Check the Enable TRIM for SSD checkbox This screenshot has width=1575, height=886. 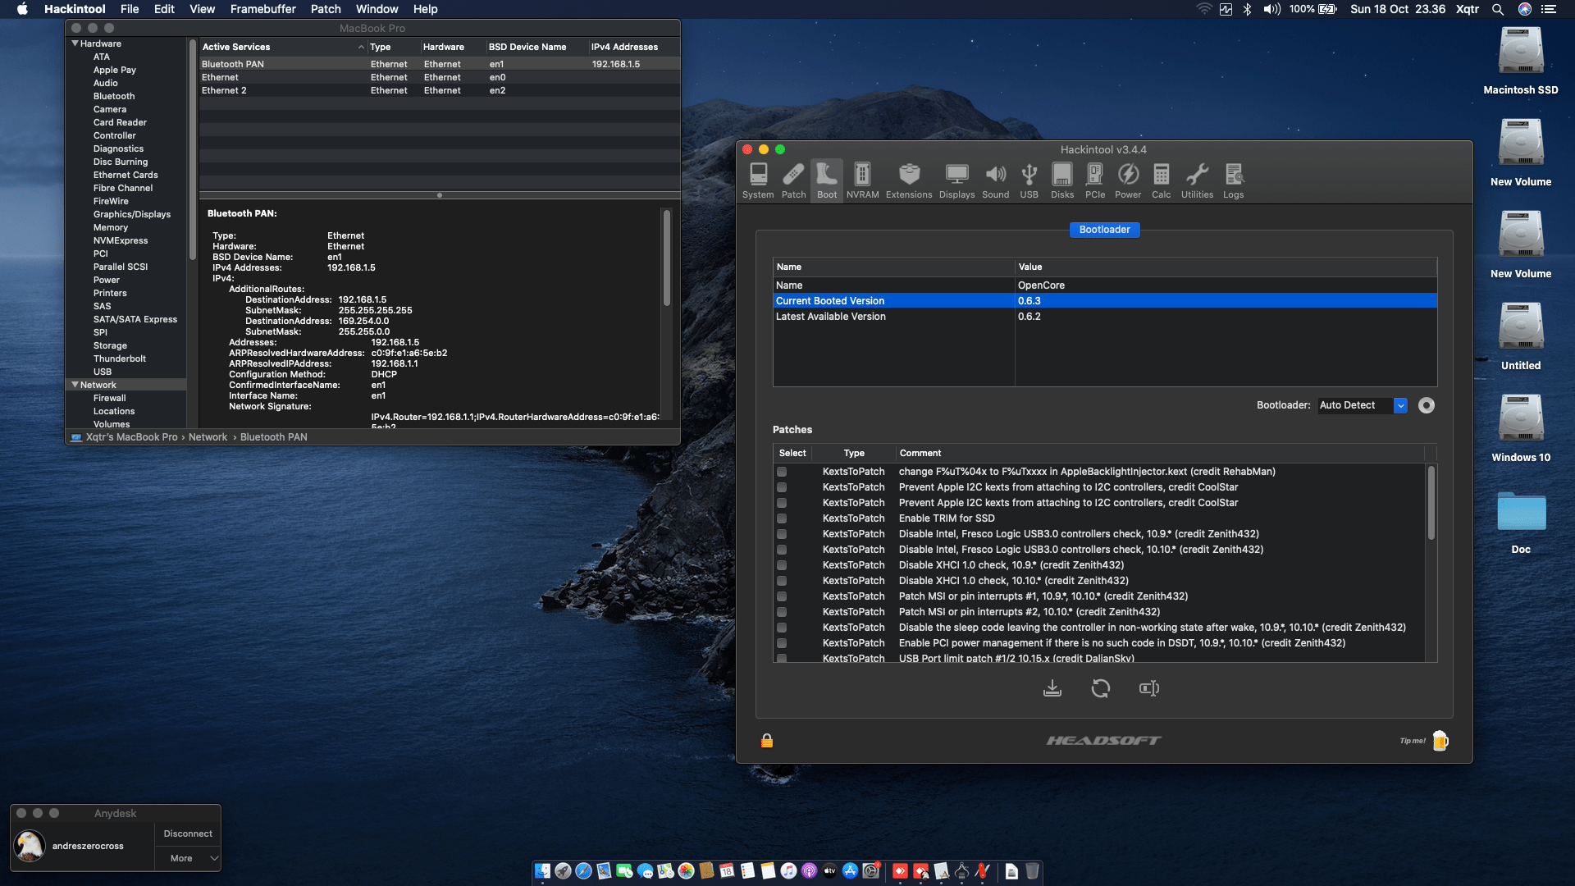pos(782,518)
